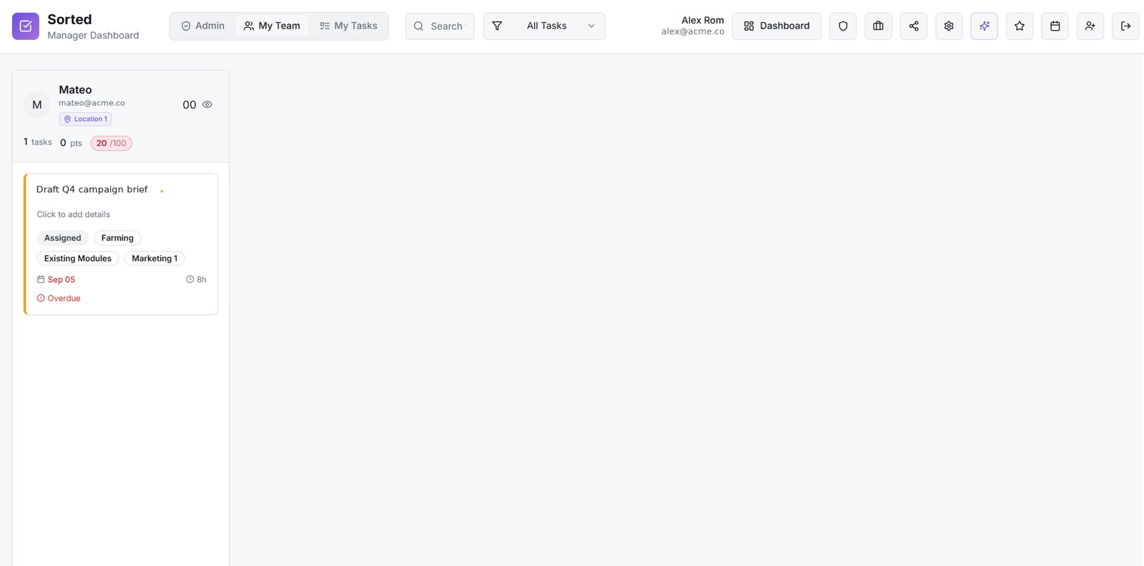Viewport: 1144px width, 566px height.
Task: Open the calendar icon button
Action: pyautogui.click(x=1055, y=26)
